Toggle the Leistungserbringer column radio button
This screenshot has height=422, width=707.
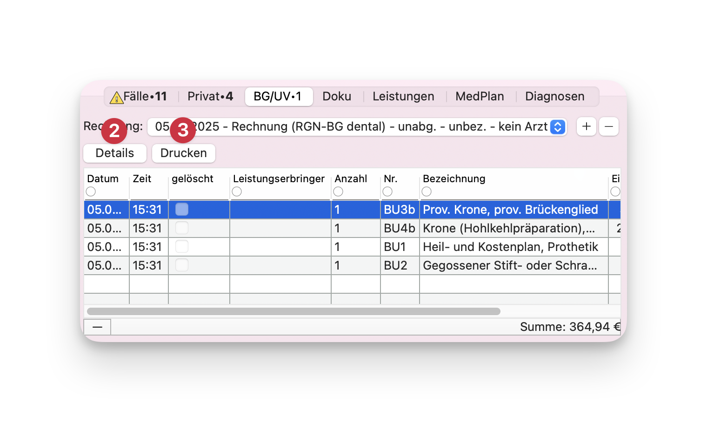(x=237, y=191)
